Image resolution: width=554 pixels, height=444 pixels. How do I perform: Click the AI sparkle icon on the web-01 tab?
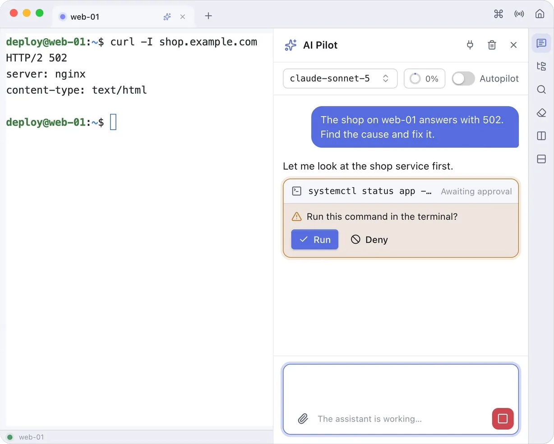[x=167, y=17]
